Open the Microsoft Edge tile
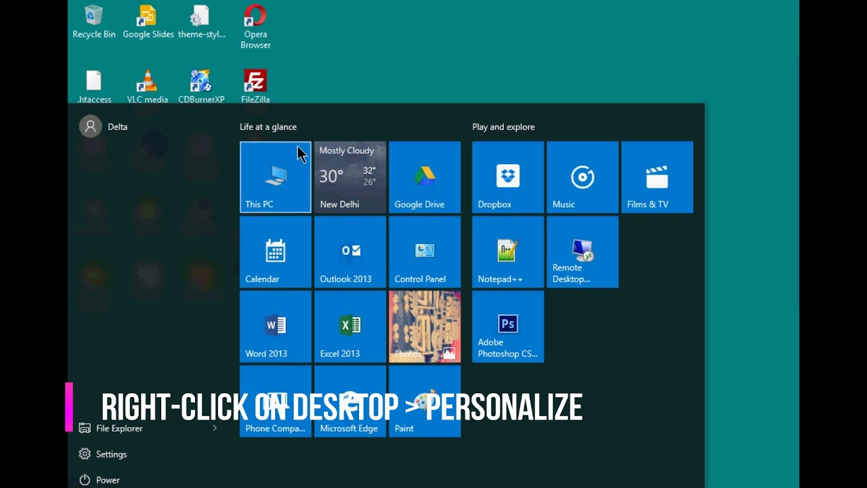 [x=350, y=401]
